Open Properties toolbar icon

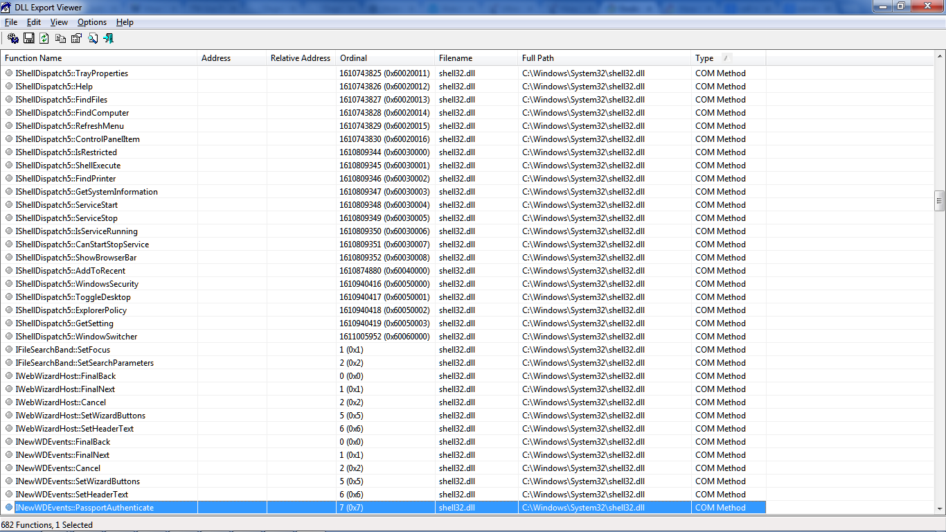pyautogui.click(x=76, y=38)
